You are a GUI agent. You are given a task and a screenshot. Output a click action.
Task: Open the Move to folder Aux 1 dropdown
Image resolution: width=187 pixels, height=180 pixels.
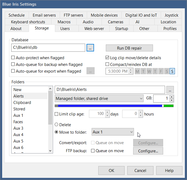[113, 132]
